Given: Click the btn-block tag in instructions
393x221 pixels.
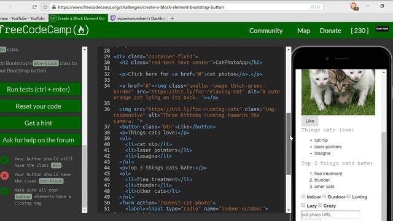Looking at the screenshot, I should coord(45,63).
